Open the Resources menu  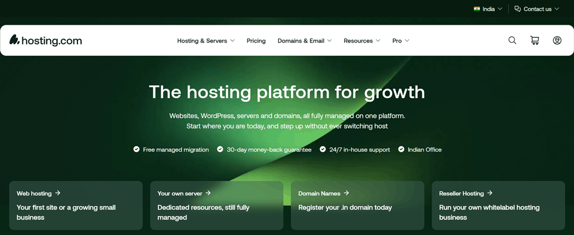[x=358, y=41]
